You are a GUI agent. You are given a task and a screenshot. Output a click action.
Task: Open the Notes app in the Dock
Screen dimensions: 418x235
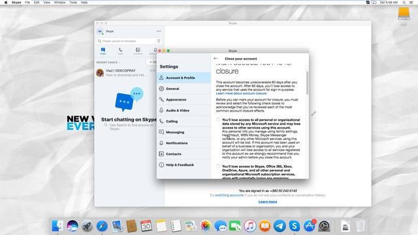tap(161, 226)
